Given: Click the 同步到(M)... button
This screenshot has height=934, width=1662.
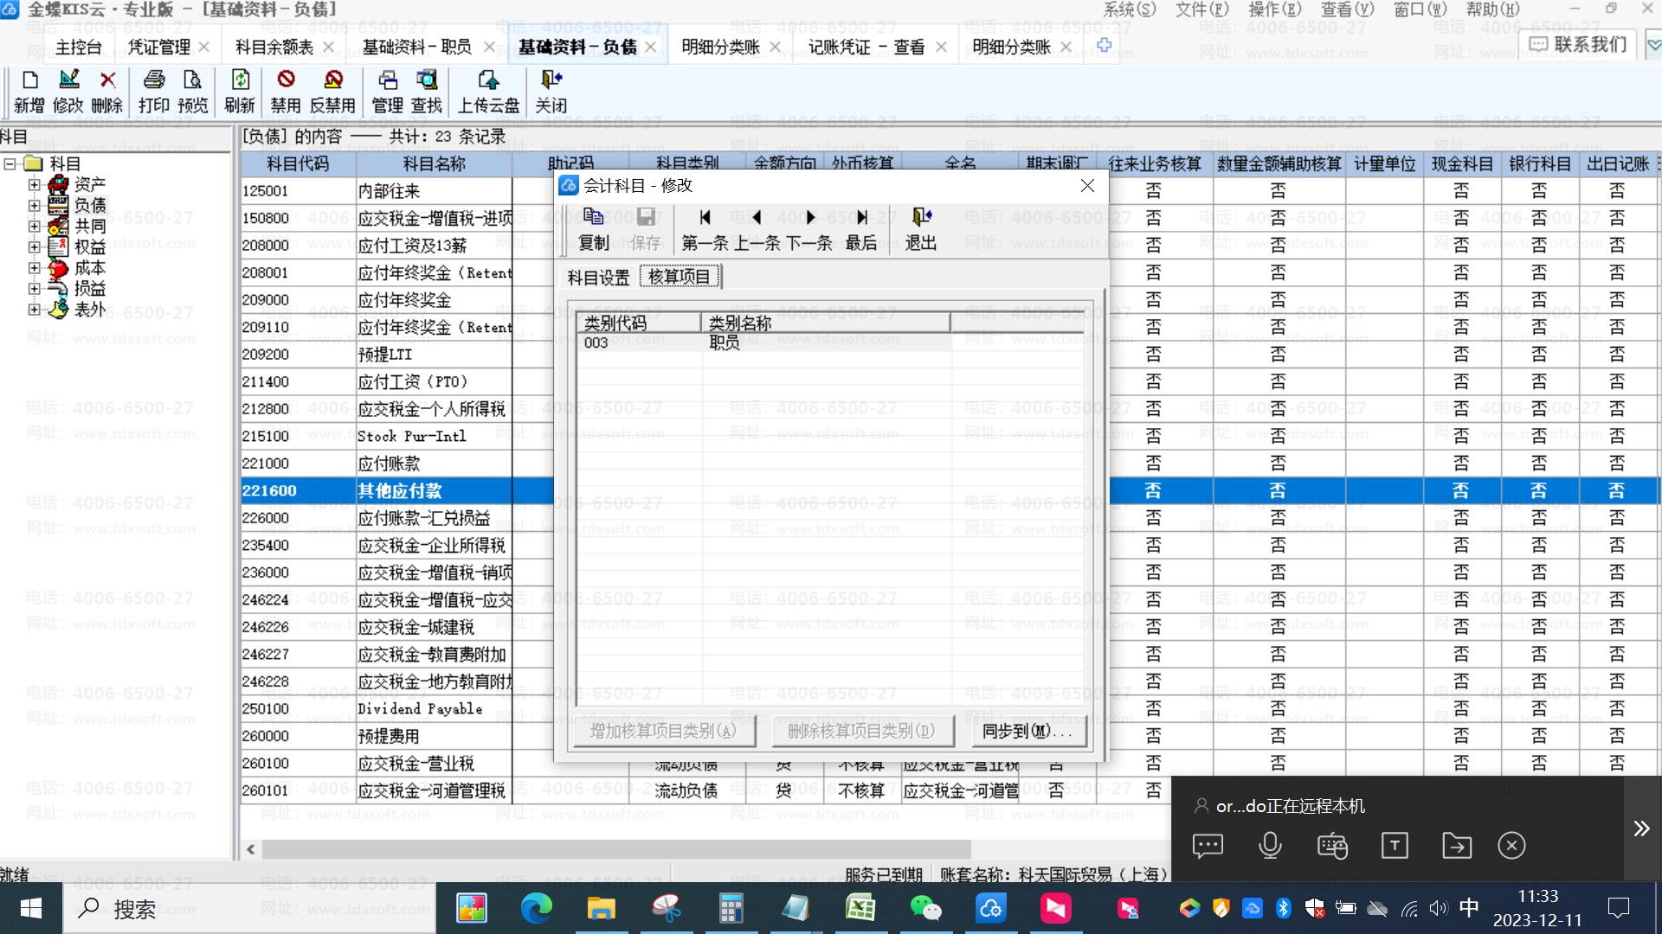Looking at the screenshot, I should (1027, 732).
